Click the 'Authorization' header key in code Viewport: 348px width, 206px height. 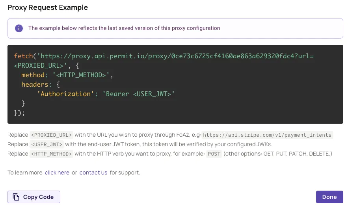(x=65, y=94)
